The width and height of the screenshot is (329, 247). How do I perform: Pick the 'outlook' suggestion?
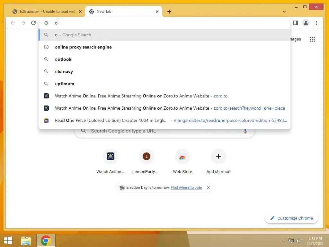tap(164, 59)
